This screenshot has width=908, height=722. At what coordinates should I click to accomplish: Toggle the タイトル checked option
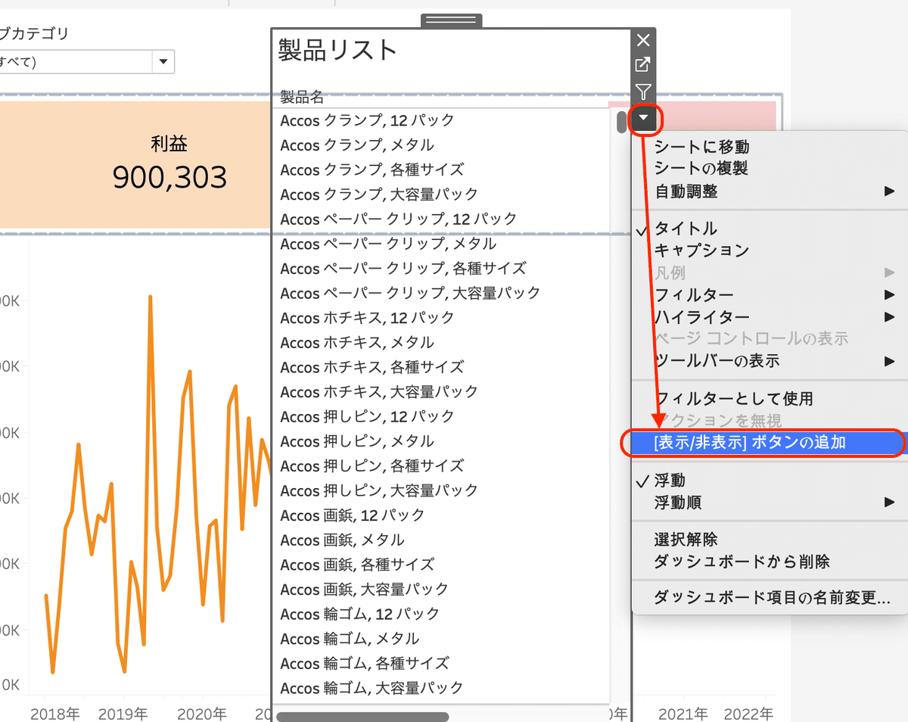[770, 229]
